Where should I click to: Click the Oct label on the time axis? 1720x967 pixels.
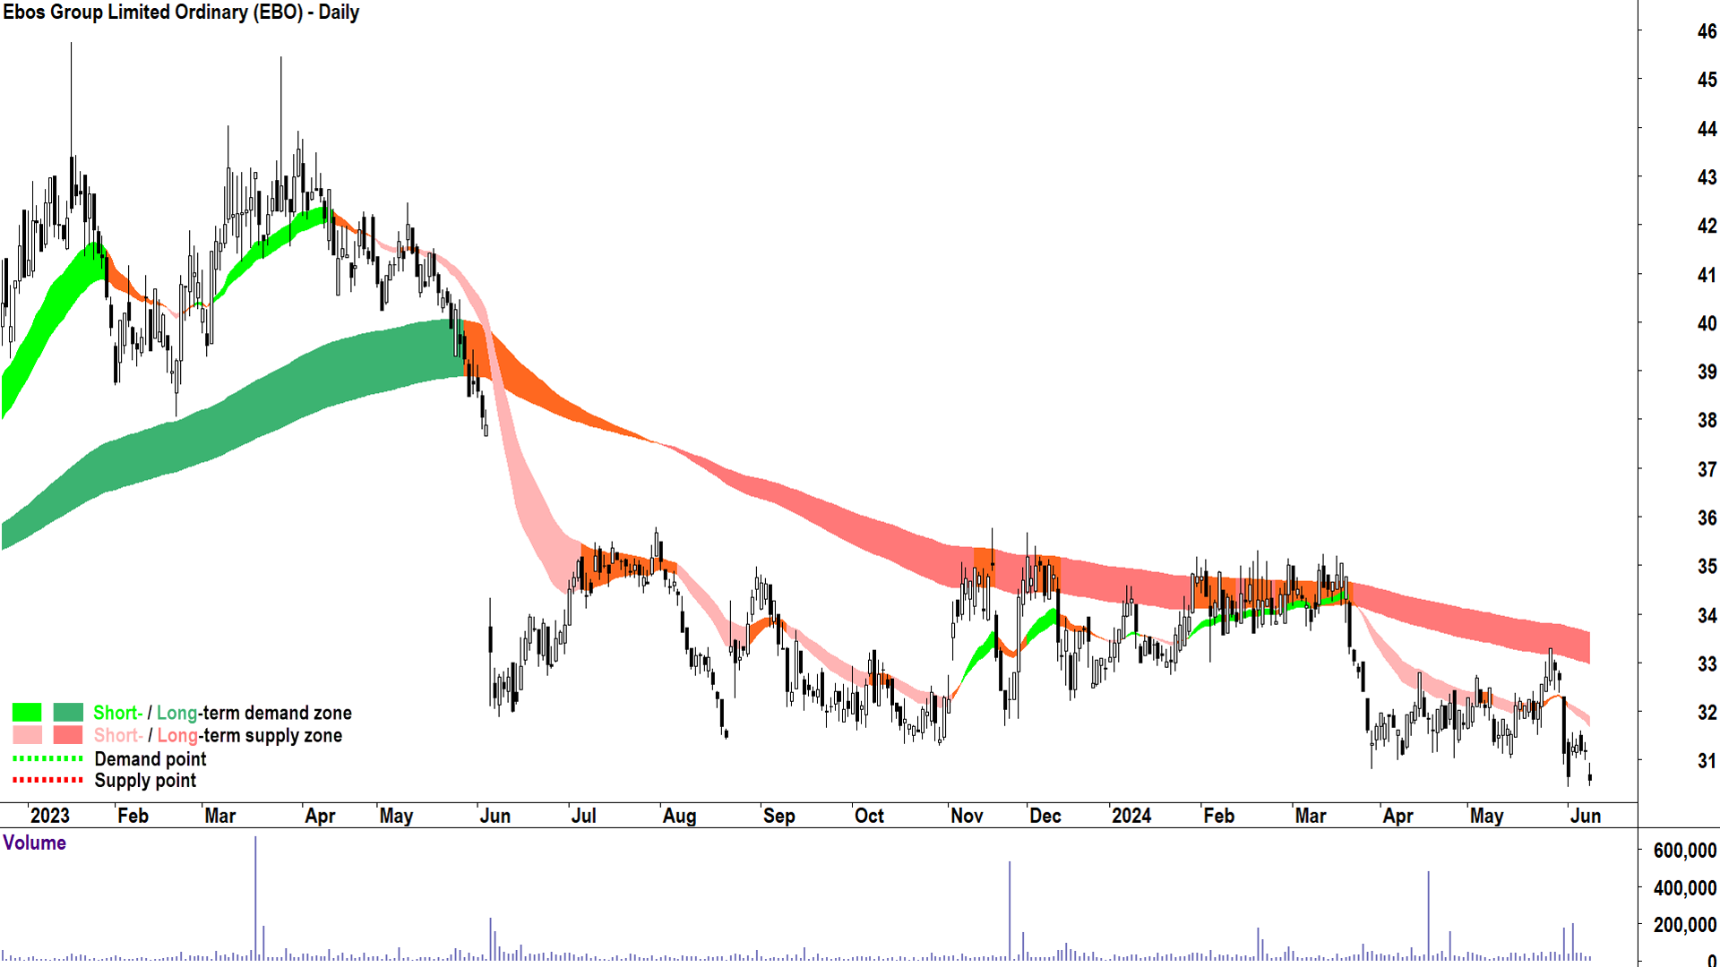(x=869, y=816)
